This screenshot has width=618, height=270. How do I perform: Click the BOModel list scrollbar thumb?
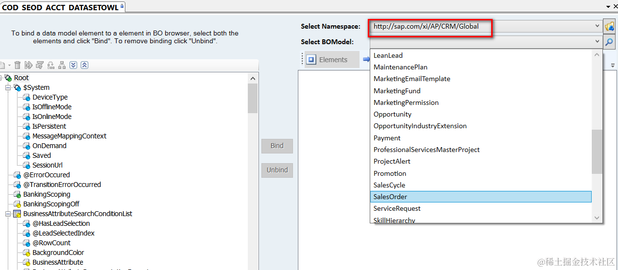[598, 152]
